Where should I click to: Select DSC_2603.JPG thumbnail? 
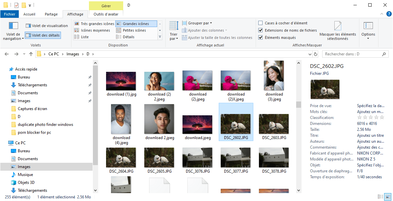tap(274, 124)
